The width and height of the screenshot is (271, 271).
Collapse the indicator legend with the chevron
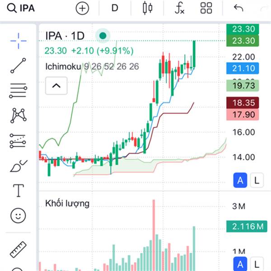56,86
